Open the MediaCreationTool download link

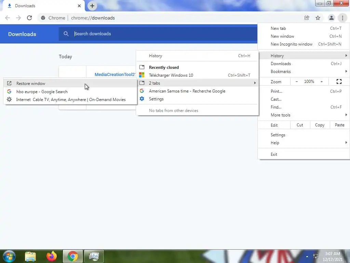[x=115, y=74]
